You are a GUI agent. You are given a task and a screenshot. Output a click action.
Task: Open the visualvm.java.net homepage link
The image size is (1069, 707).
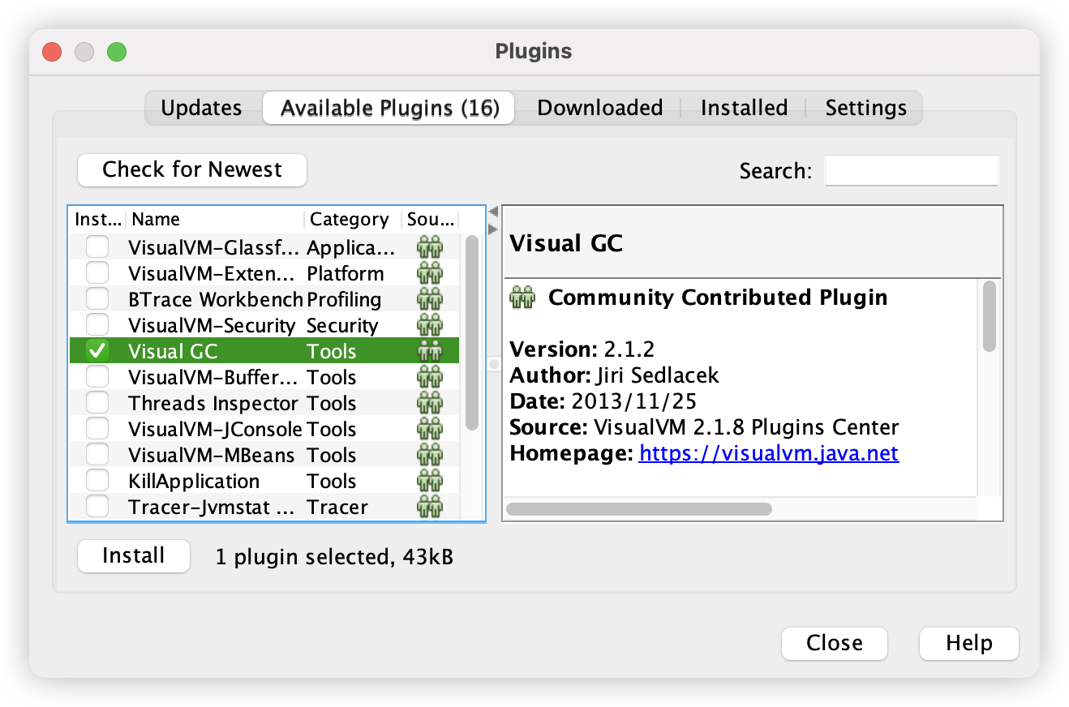click(x=769, y=452)
